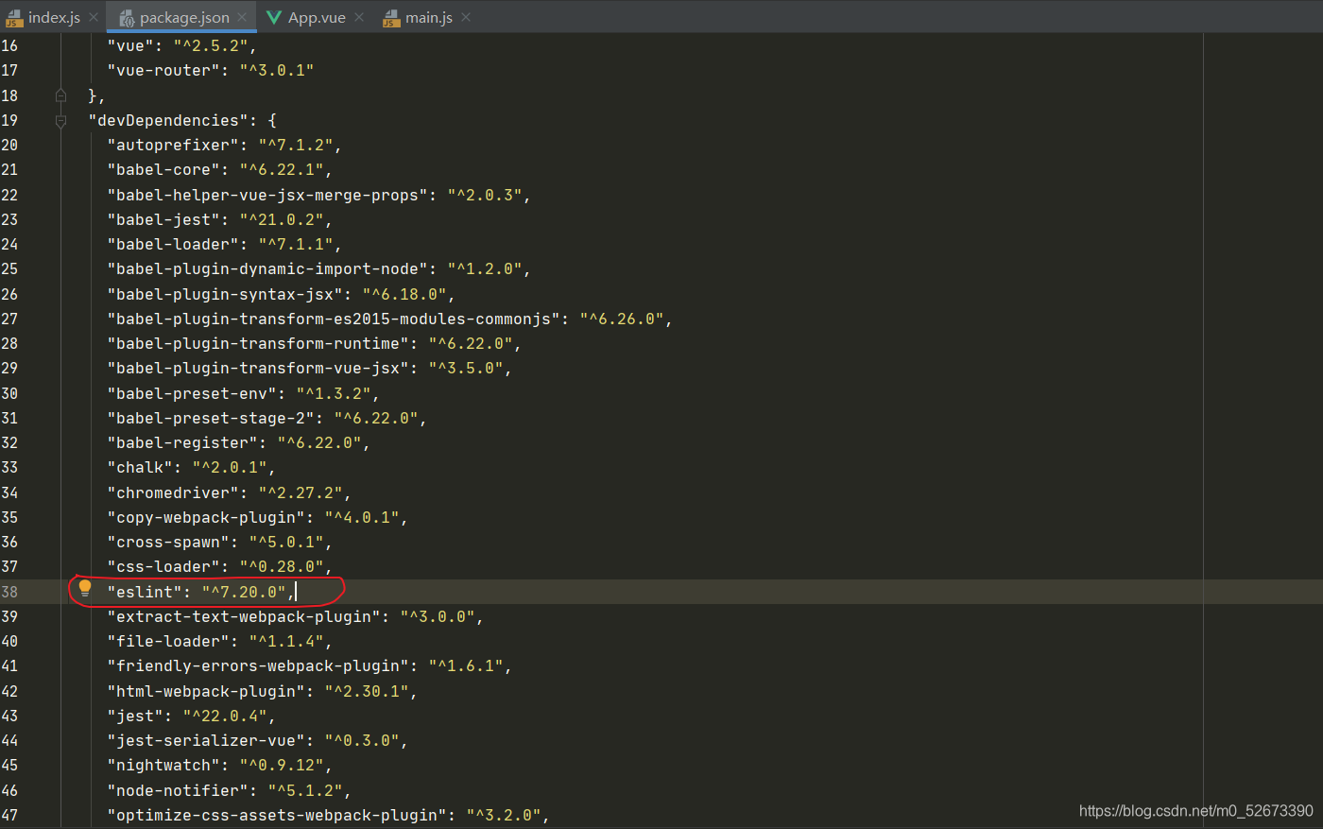Viewport: 1323px width, 829px height.
Task: Click the "jest-serializer-vue" key
Action: [206, 740]
